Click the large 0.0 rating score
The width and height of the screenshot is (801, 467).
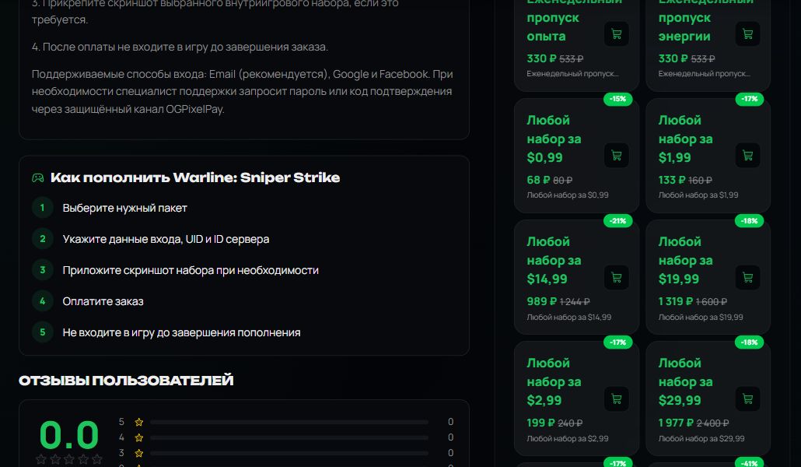click(69, 435)
